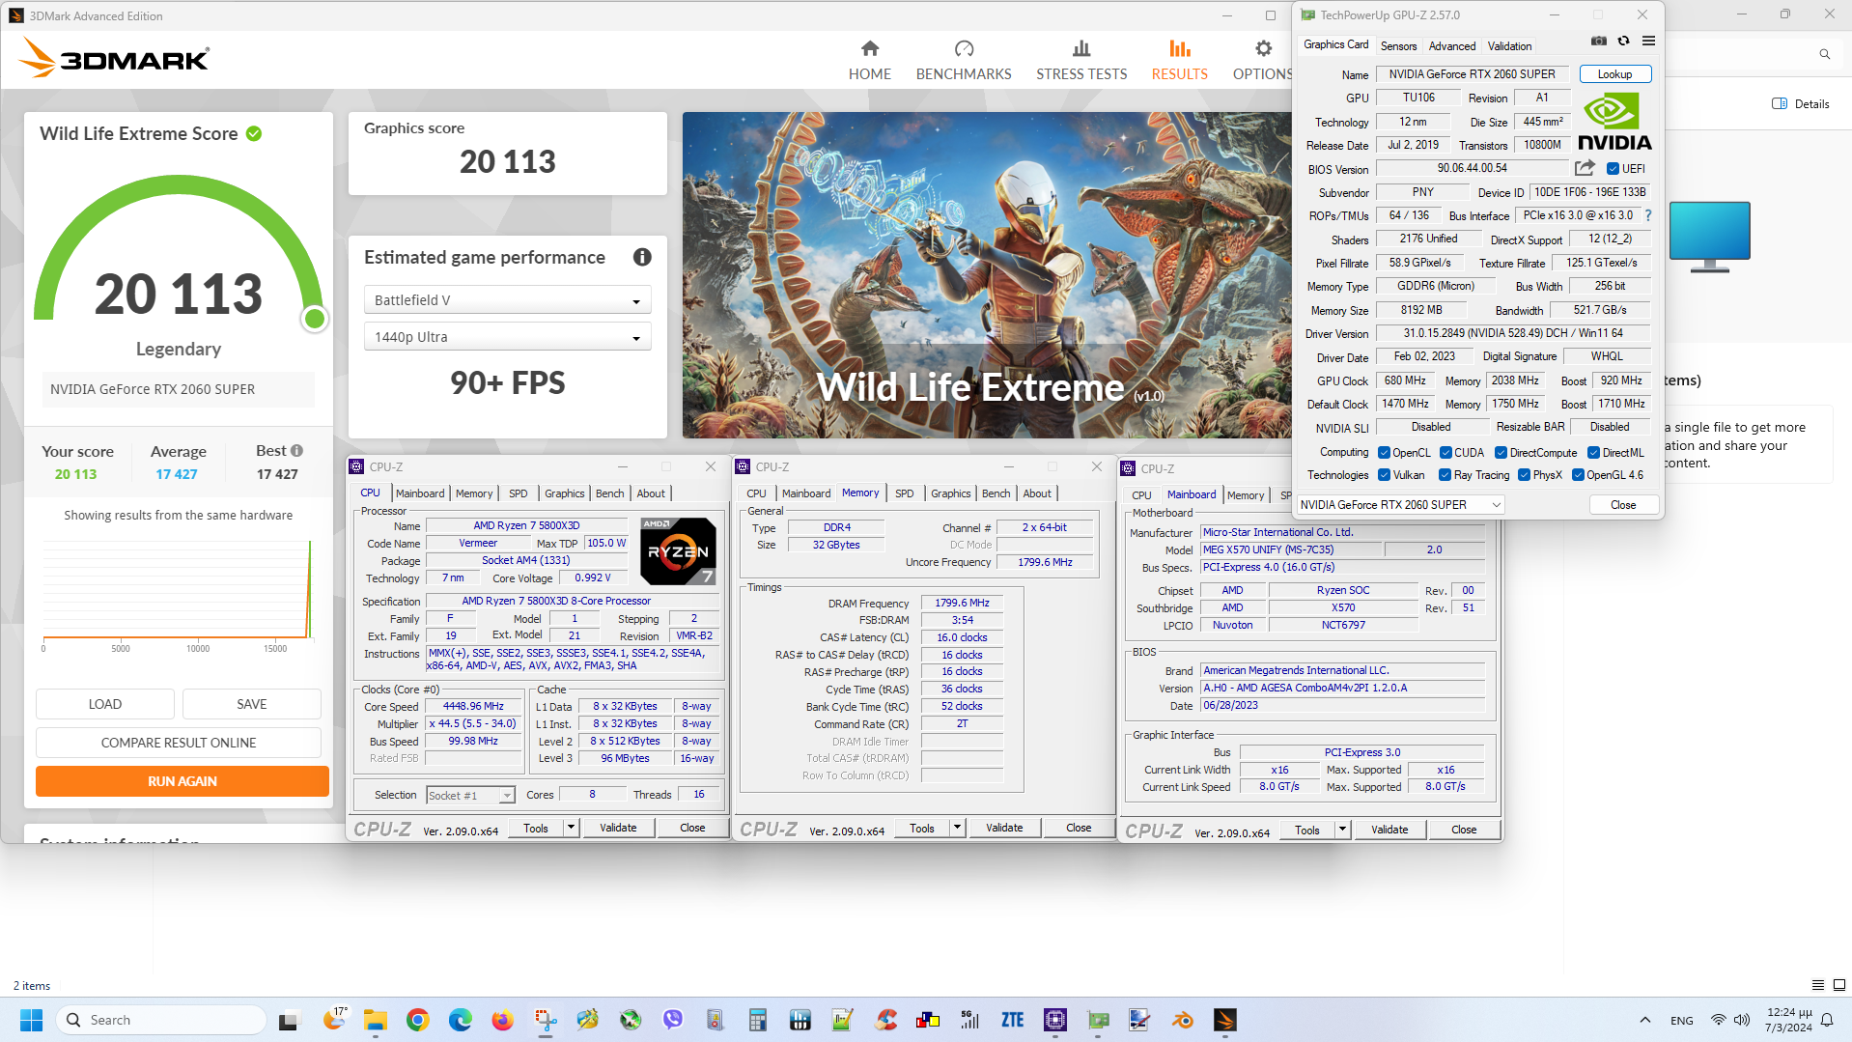Open the GPU-Z hamburger menu

tap(1648, 42)
